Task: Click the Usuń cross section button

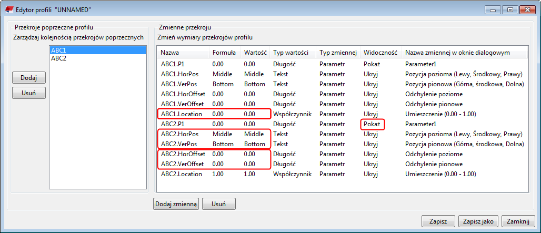Action: pos(29,93)
